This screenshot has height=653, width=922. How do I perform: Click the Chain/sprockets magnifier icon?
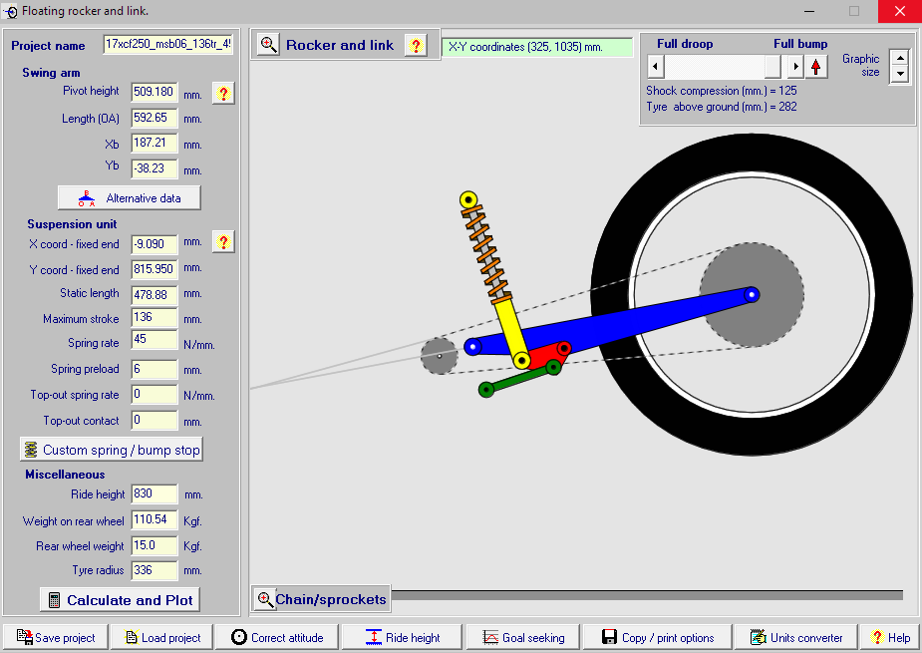click(265, 599)
